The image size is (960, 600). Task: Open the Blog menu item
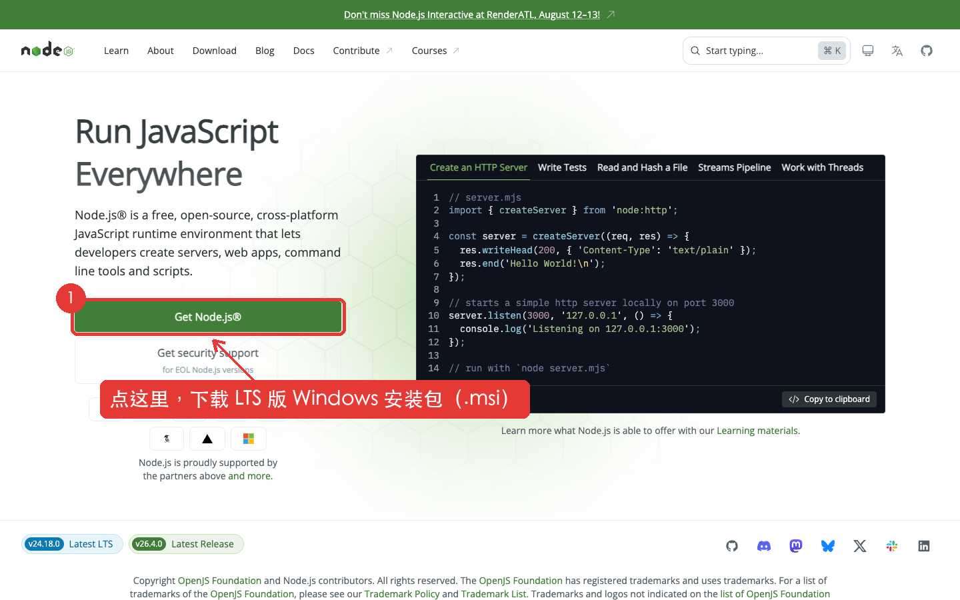[x=265, y=51]
